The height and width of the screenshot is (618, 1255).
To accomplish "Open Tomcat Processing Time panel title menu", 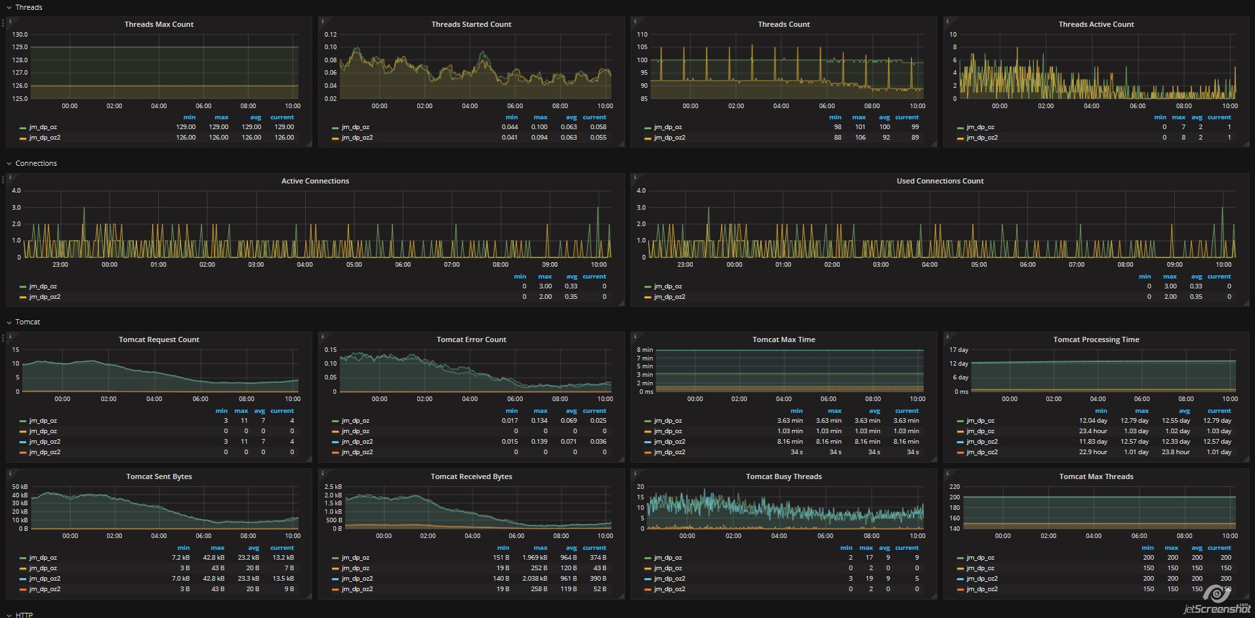I will 1096,339.
